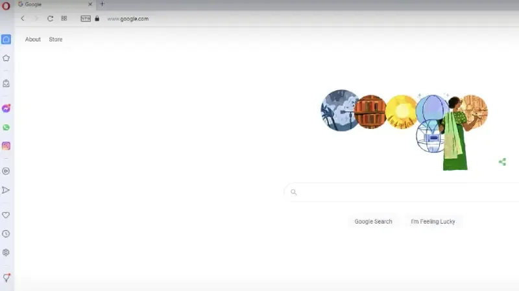Click the doodle share icon
This screenshot has width=519, height=291.
(x=502, y=162)
